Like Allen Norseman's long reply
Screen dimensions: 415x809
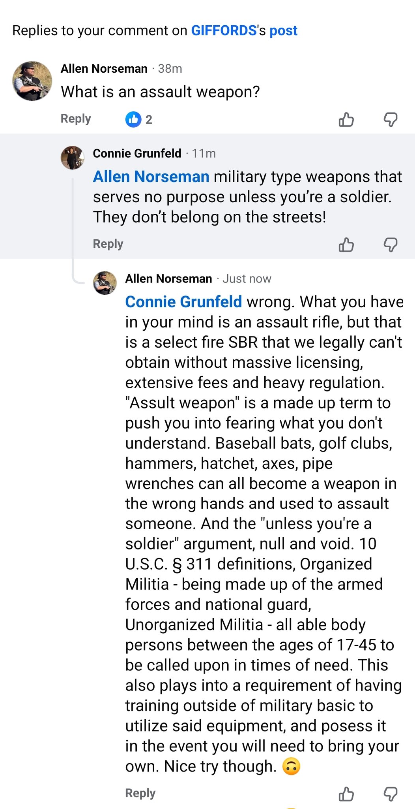pyautogui.click(x=346, y=794)
